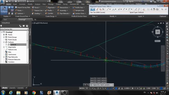This screenshot has height=95, width=169.
Task: Collapse the Surfaces tree node
Action: tap(4, 42)
